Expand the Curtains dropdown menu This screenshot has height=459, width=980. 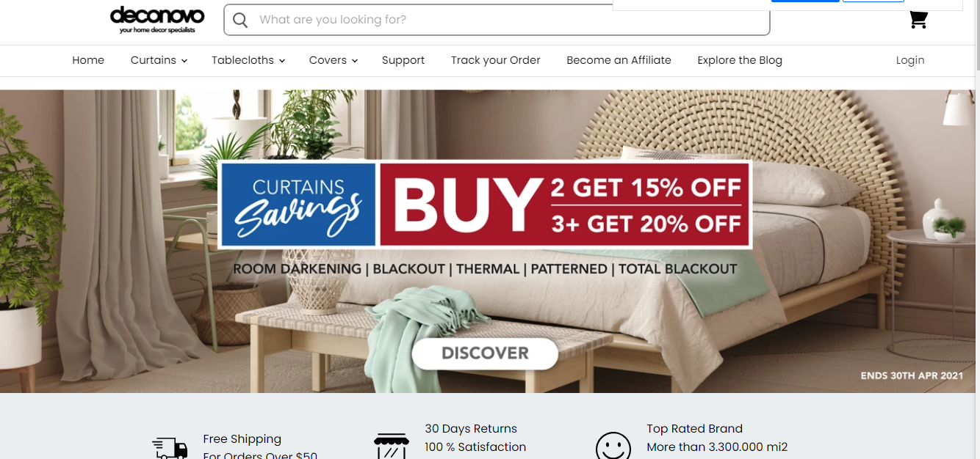(159, 60)
